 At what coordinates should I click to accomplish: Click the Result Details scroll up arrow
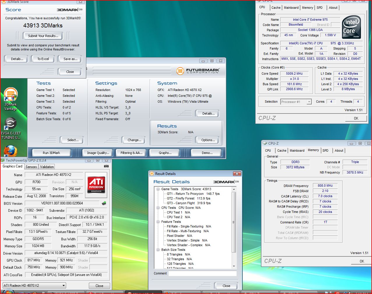pyautogui.click(x=234, y=189)
